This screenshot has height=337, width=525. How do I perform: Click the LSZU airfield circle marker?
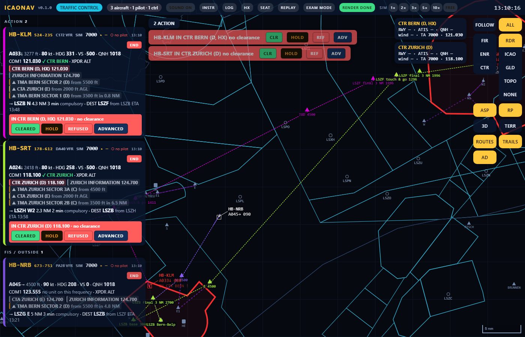coord(418,159)
